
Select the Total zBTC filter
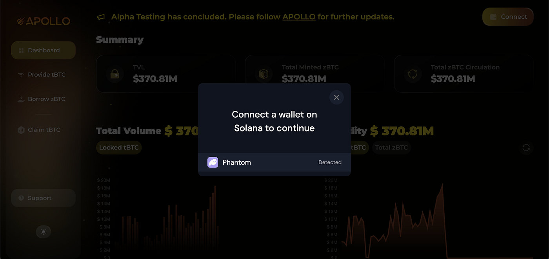coord(391,147)
